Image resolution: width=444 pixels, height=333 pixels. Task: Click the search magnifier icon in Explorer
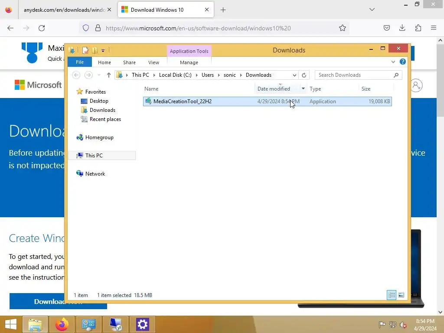pyautogui.click(x=396, y=75)
